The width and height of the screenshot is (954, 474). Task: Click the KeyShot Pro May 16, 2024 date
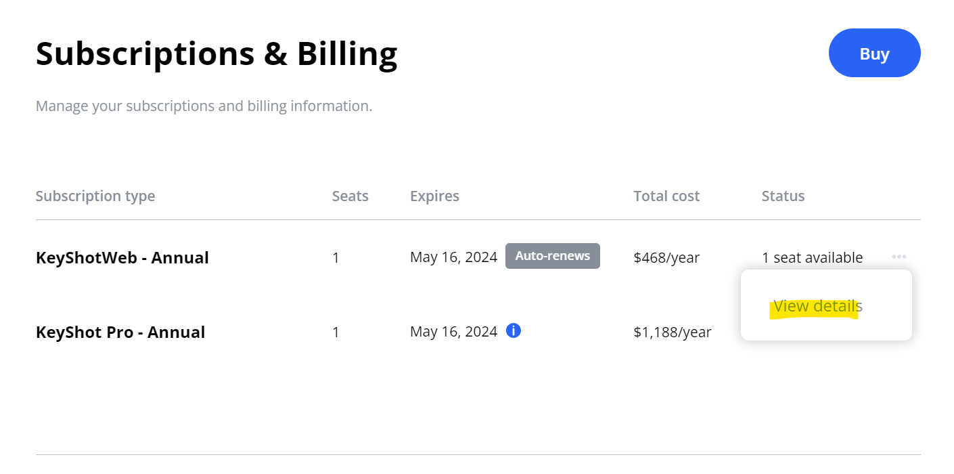pyautogui.click(x=453, y=332)
